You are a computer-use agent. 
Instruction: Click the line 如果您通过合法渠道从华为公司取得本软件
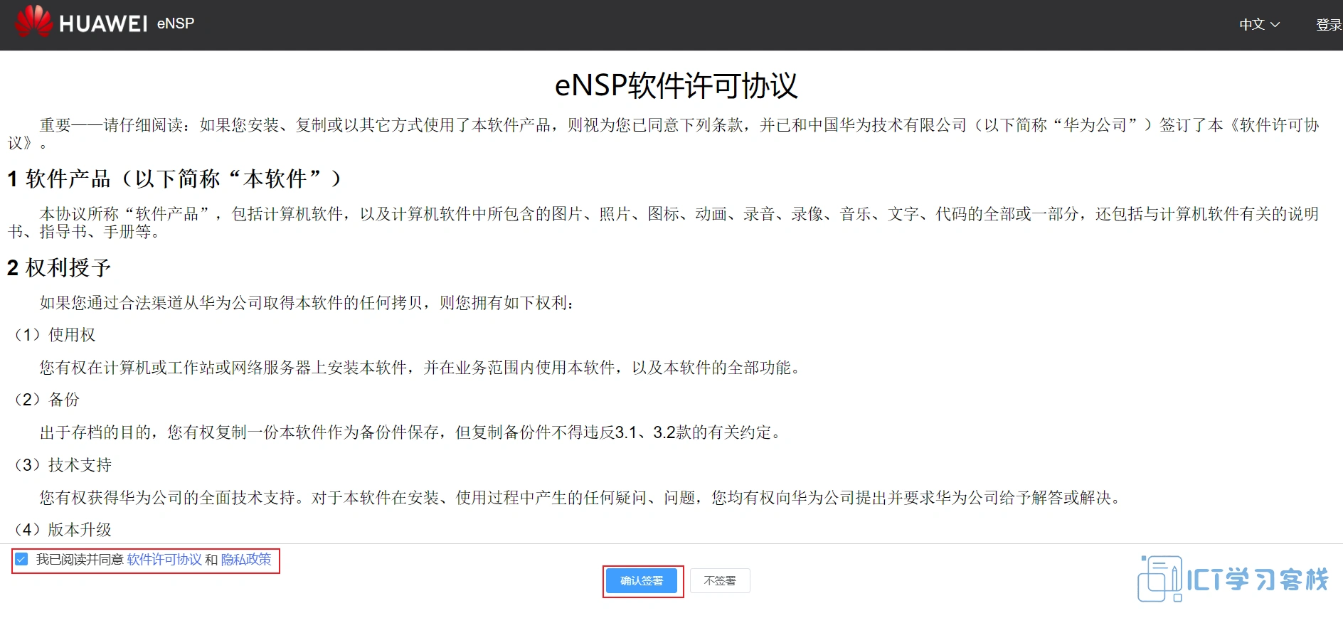pos(307,303)
